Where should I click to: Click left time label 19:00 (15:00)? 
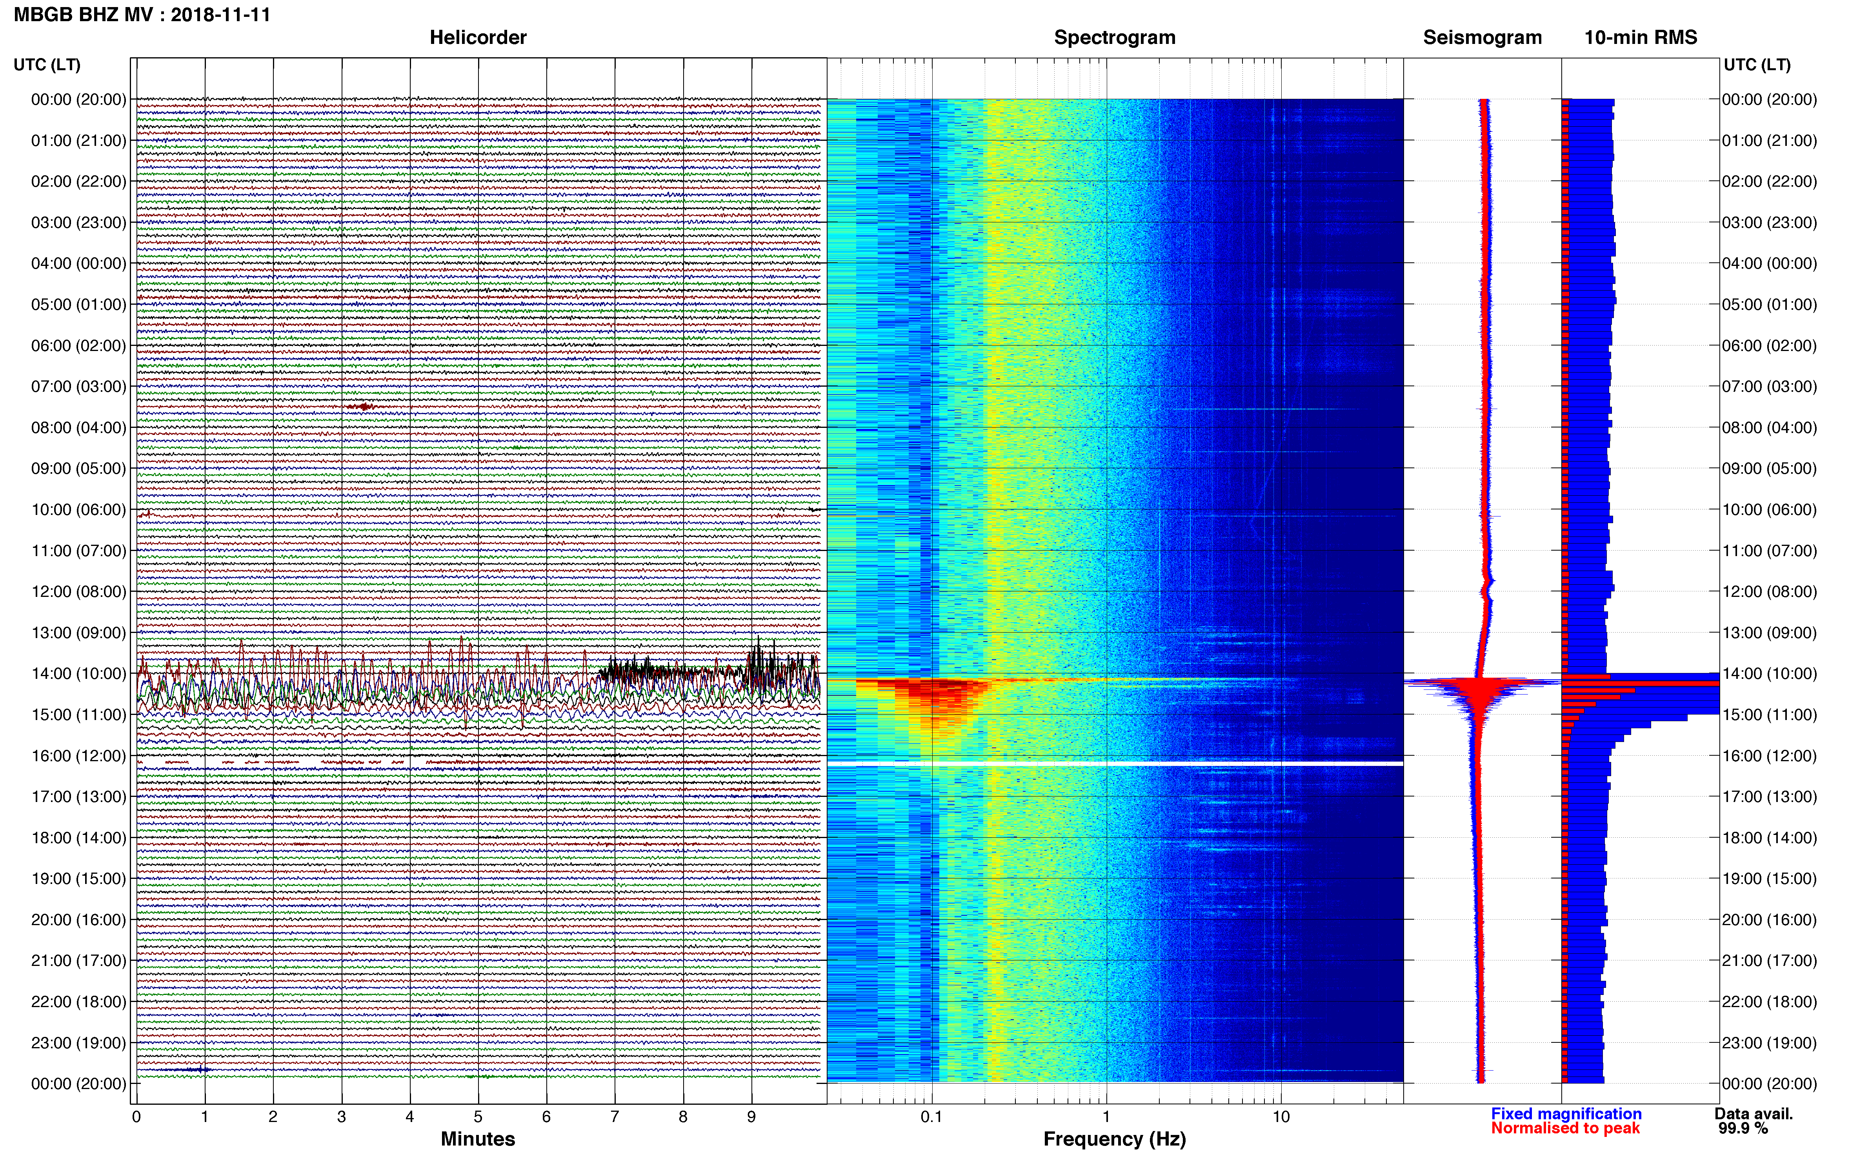click(78, 878)
